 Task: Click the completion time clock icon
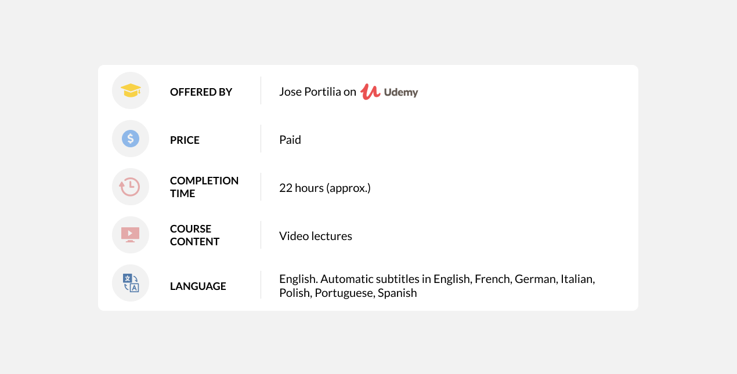click(x=130, y=187)
